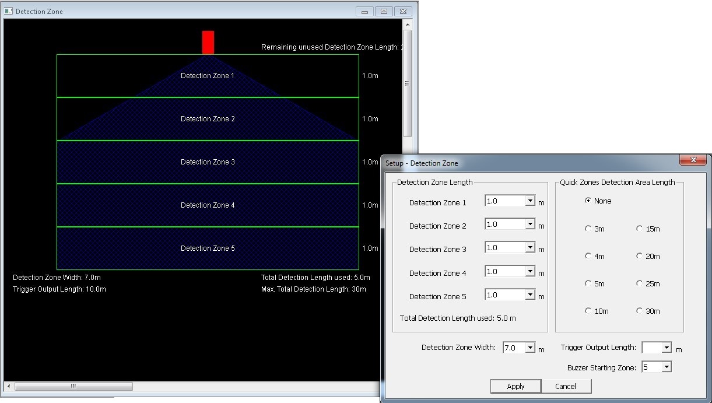712x403 pixels.
Task: Expand the Detection Zone Width dropdown
Action: 529,348
